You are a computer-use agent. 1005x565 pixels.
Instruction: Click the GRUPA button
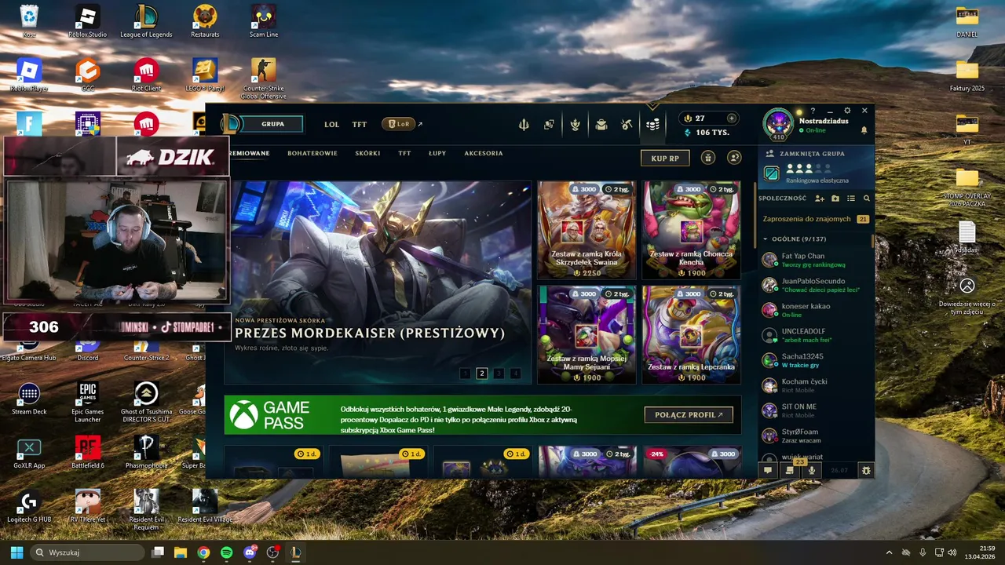pos(272,124)
